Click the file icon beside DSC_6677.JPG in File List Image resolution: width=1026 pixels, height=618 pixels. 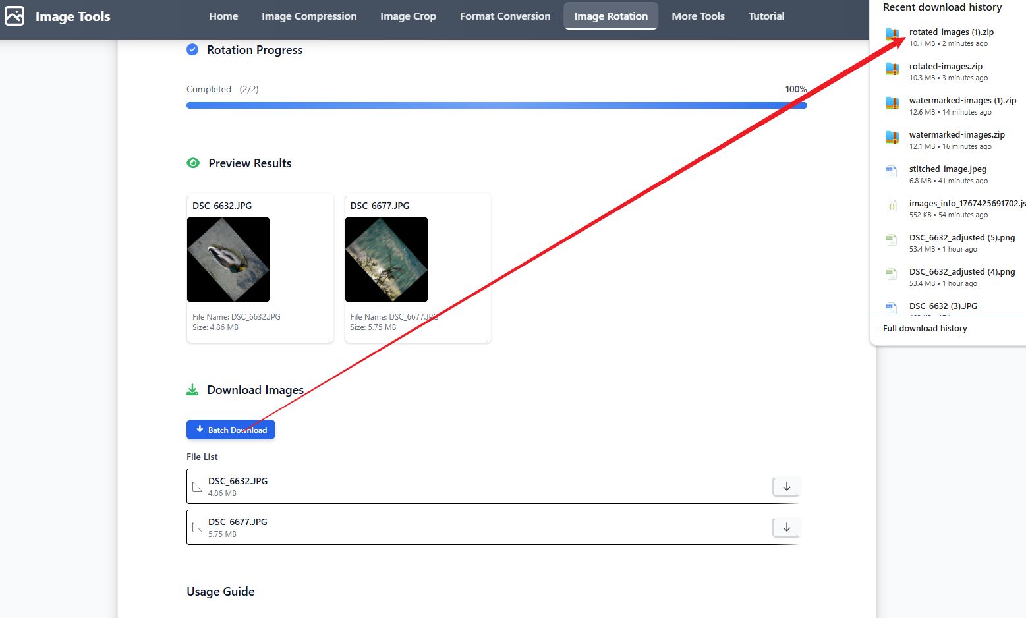tap(197, 528)
